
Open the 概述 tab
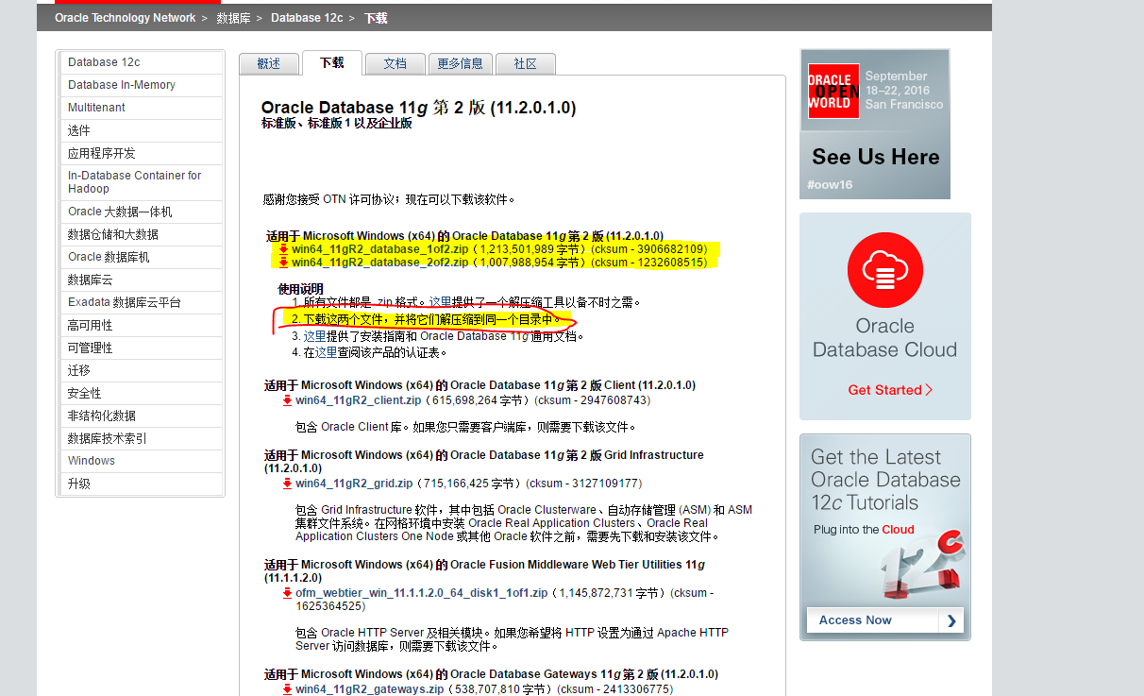[x=269, y=63]
